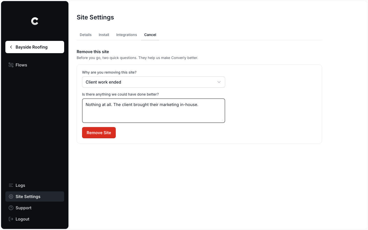Open Flows in the sidebar
This screenshot has height=230, width=368.
[x=35, y=65]
